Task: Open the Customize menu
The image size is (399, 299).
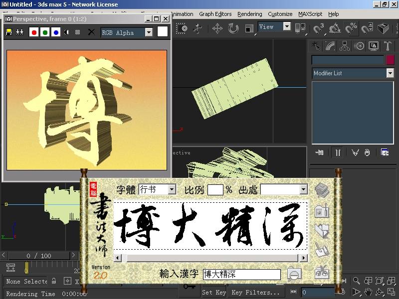Action: [x=280, y=14]
